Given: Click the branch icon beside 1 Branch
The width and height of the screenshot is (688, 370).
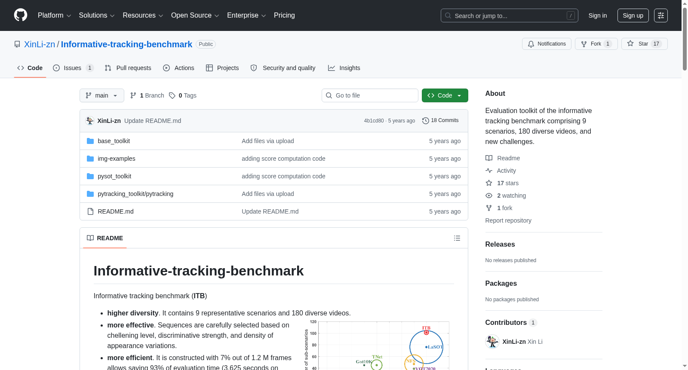Looking at the screenshot, I should click(133, 95).
